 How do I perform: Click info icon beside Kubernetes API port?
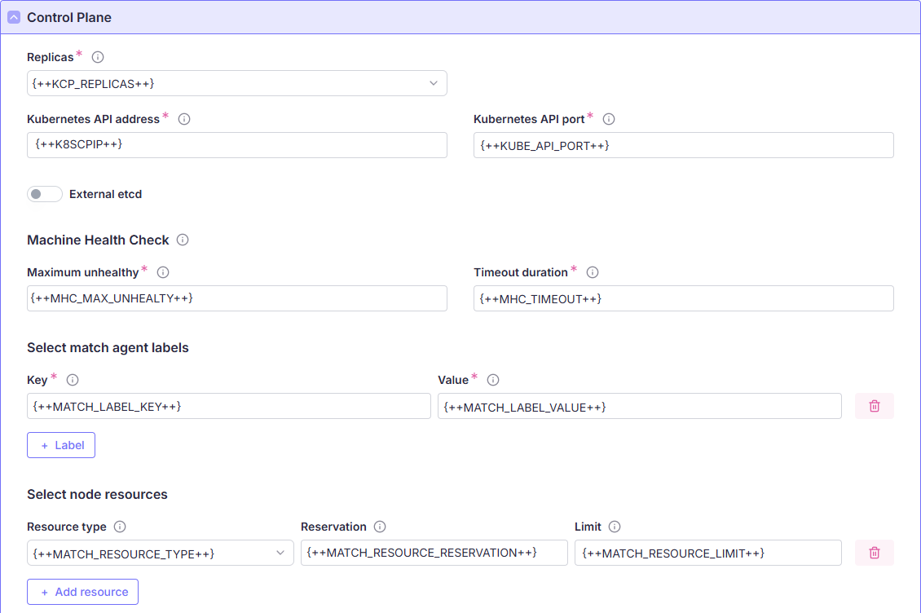[609, 119]
